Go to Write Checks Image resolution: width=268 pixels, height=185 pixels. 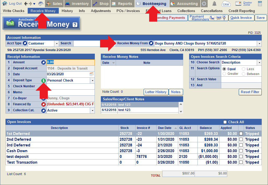point(14,11)
